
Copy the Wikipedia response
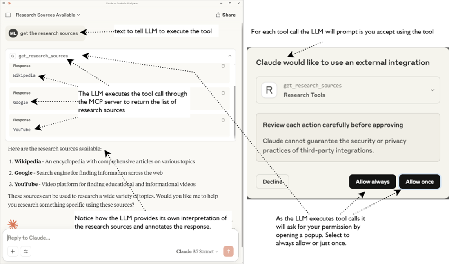pyautogui.click(x=223, y=66)
